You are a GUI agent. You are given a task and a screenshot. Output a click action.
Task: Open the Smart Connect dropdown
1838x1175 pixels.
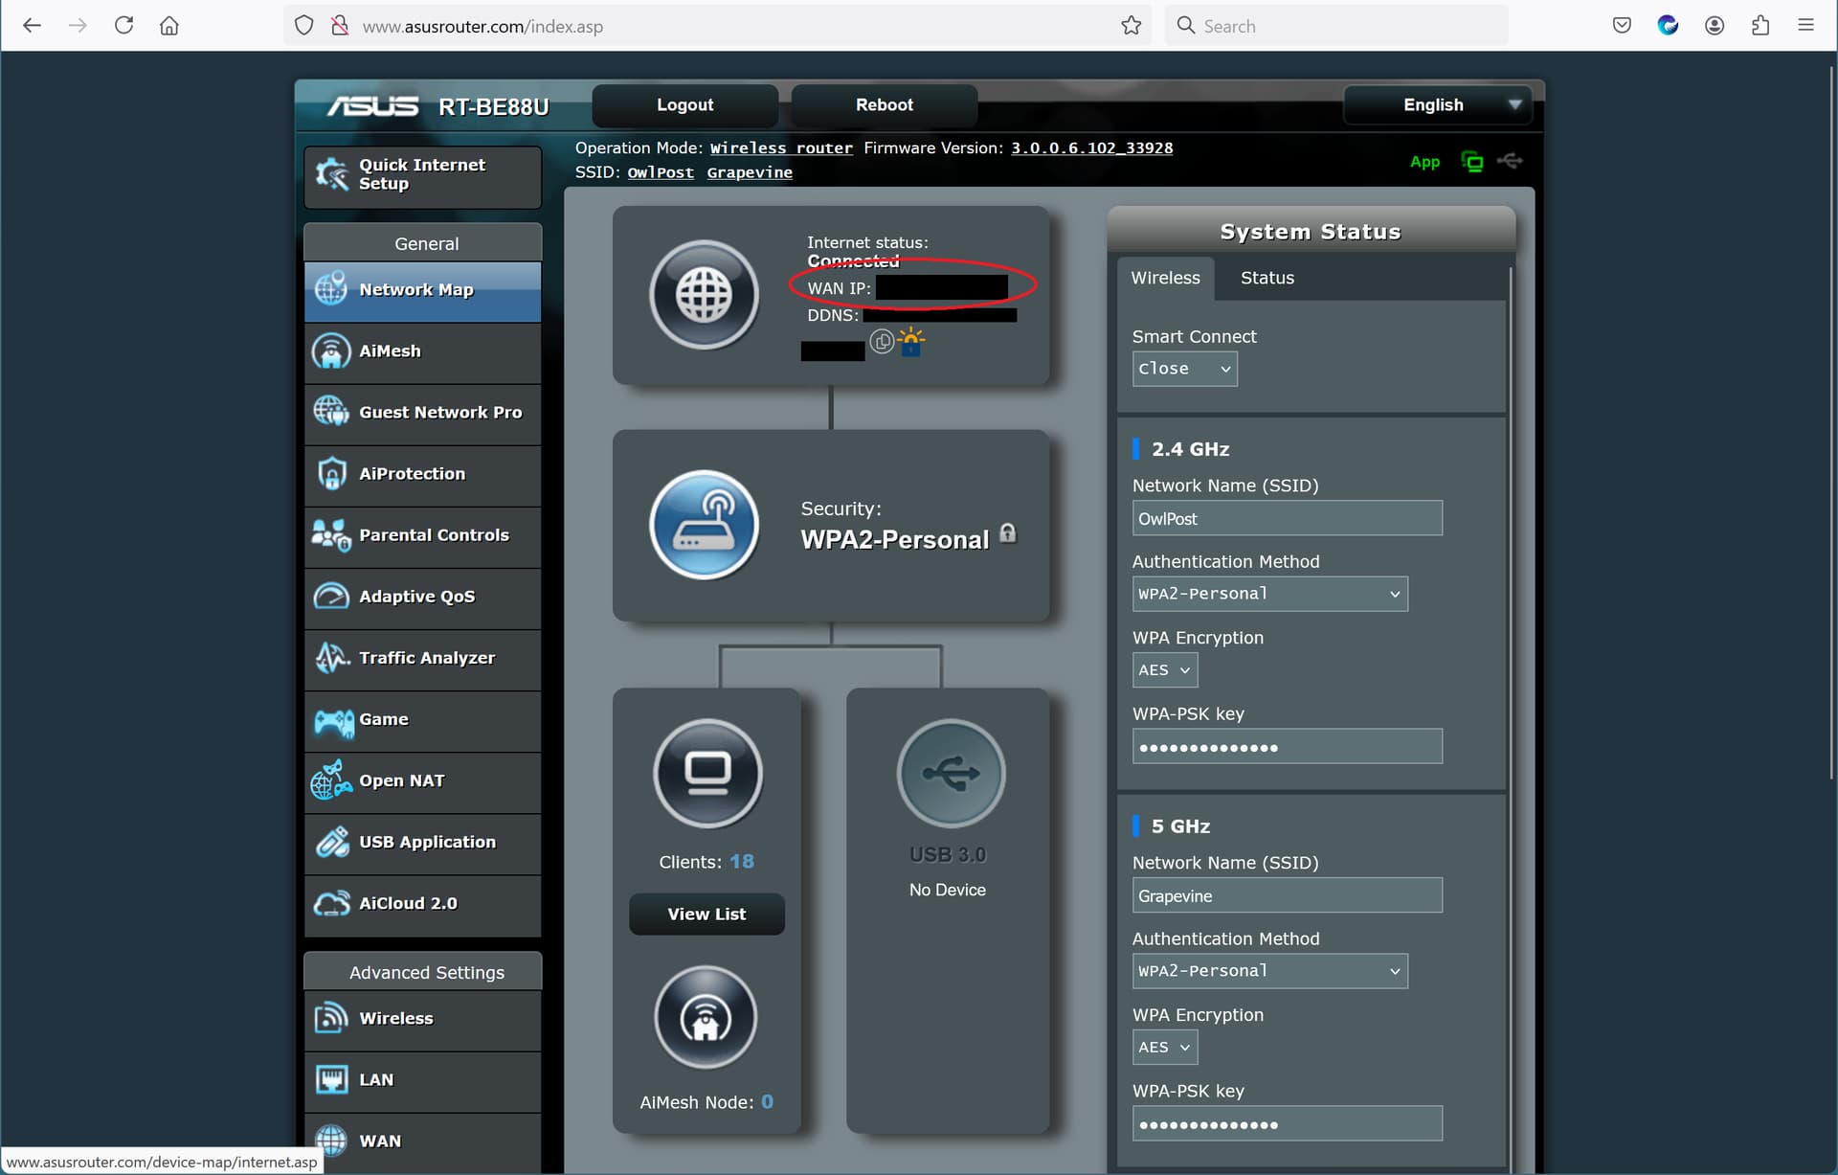click(x=1184, y=369)
